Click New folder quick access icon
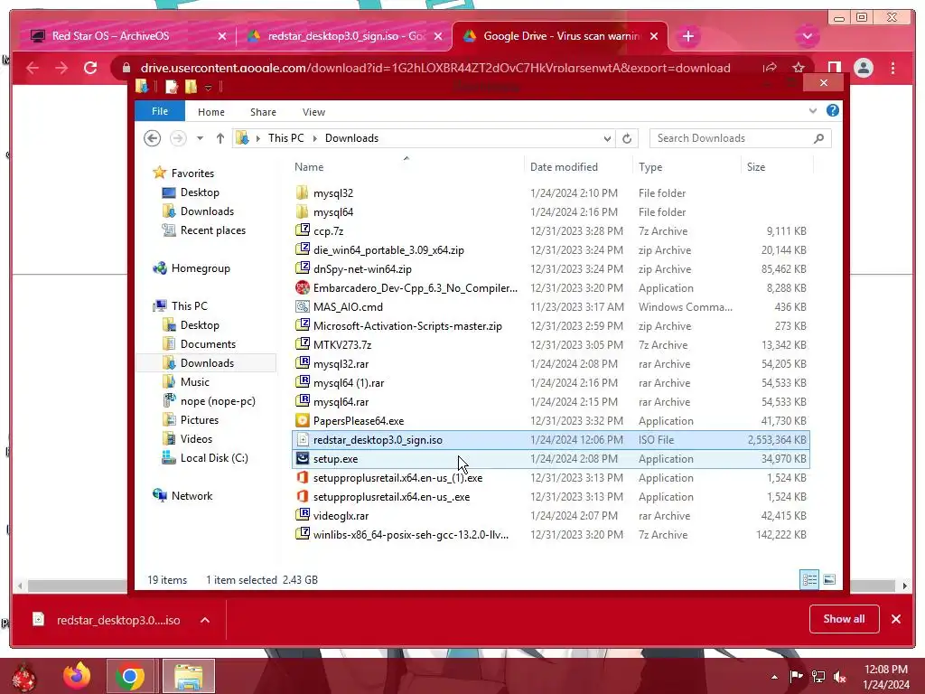This screenshot has height=694, width=925. (x=191, y=87)
